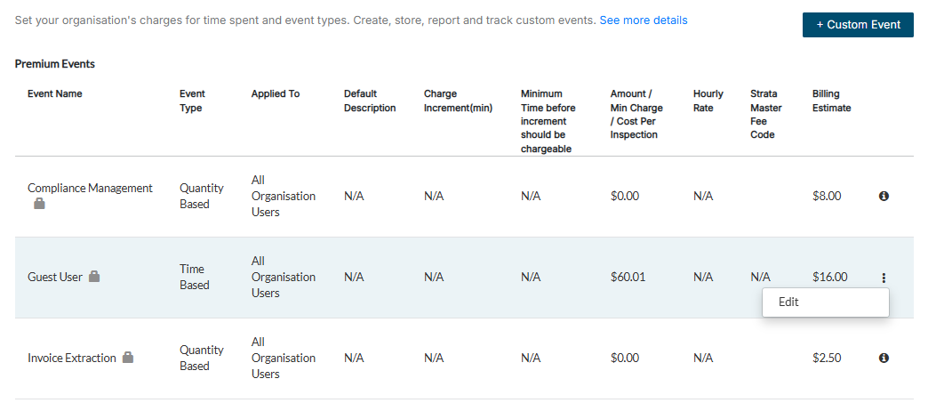
Task: Select the Invoice Extraction event name
Action: [x=72, y=358]
